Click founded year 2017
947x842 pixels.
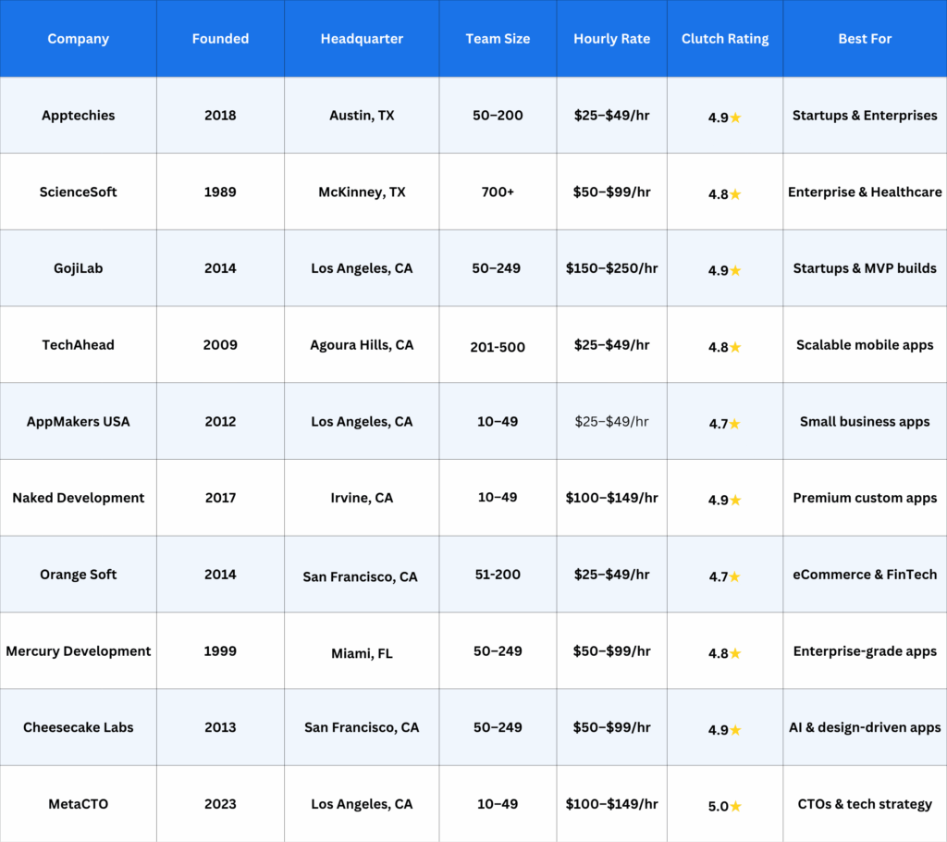point(220,498)
